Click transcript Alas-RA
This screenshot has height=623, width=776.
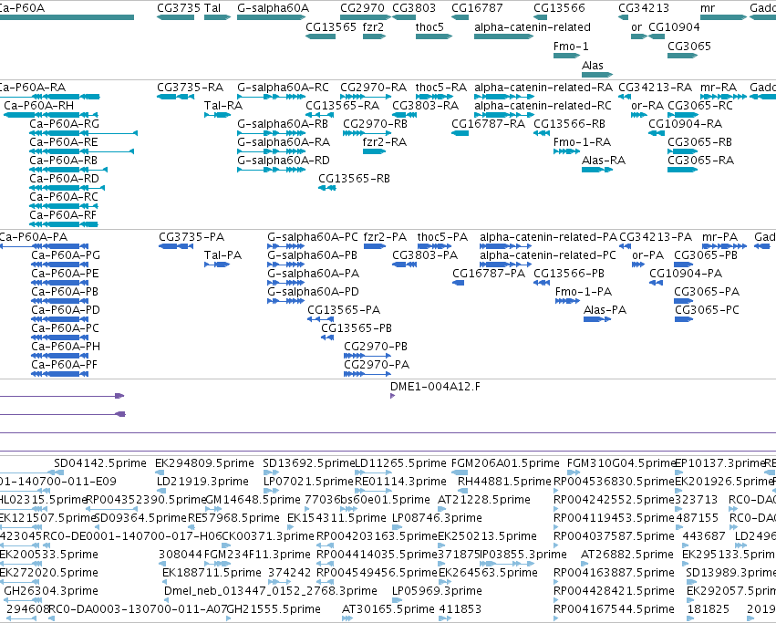tap(604, 161)
